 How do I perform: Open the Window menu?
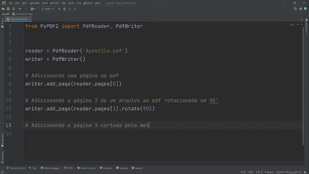tap(88, 3)
